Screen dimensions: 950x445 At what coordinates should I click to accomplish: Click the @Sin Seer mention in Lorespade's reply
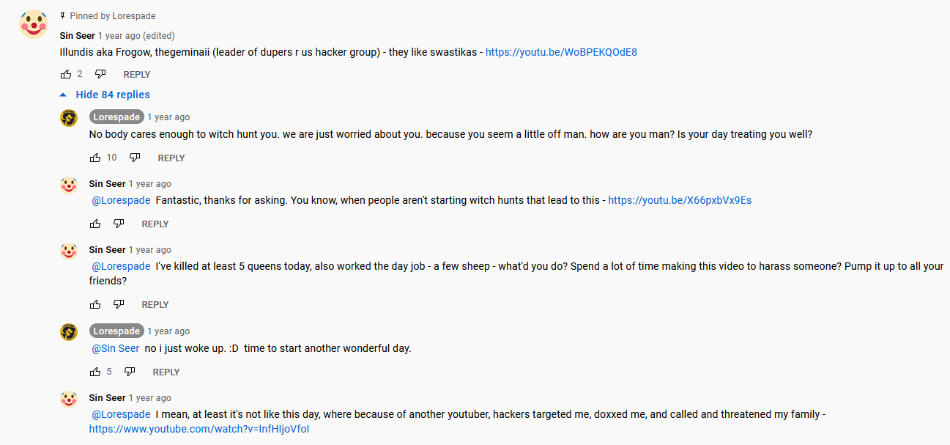(116, 348)
